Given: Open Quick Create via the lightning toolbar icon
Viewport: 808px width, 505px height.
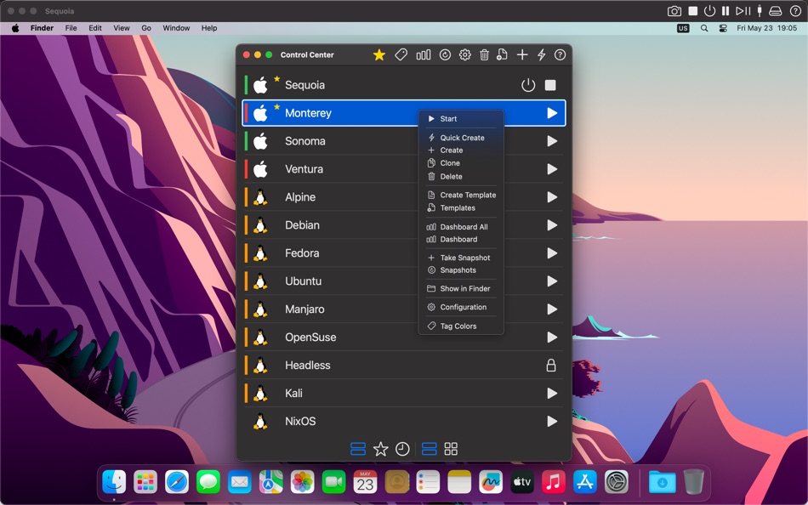Looking at the screenshot, I should click(x=542, y=54).
